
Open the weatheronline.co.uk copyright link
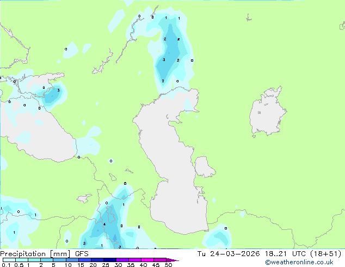click(x=299, y=262)
